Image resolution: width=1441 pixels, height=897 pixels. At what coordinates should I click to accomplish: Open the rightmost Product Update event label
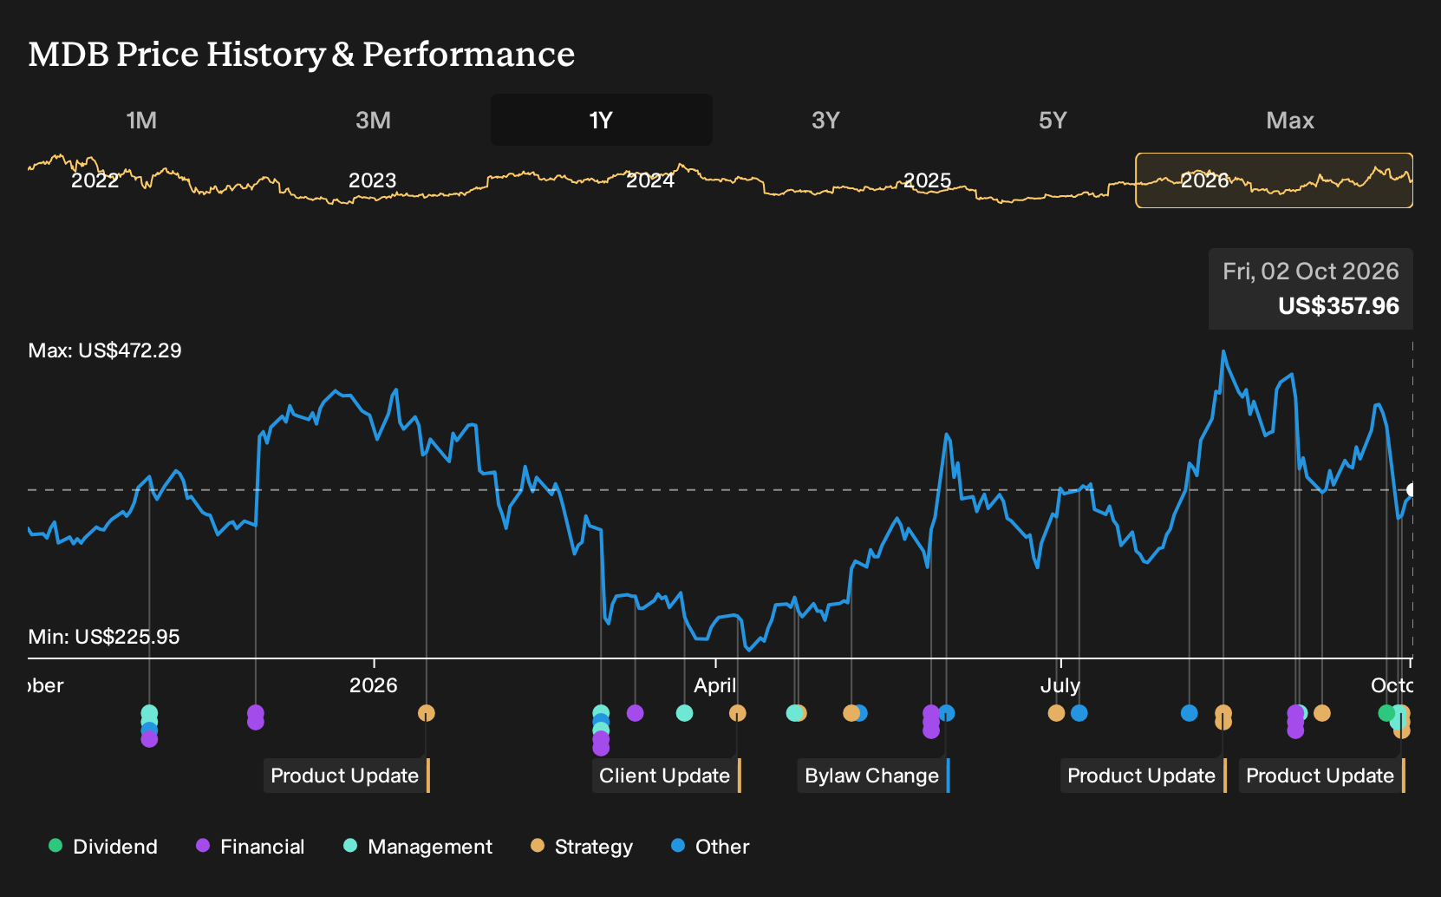(x=1322, y=776)
